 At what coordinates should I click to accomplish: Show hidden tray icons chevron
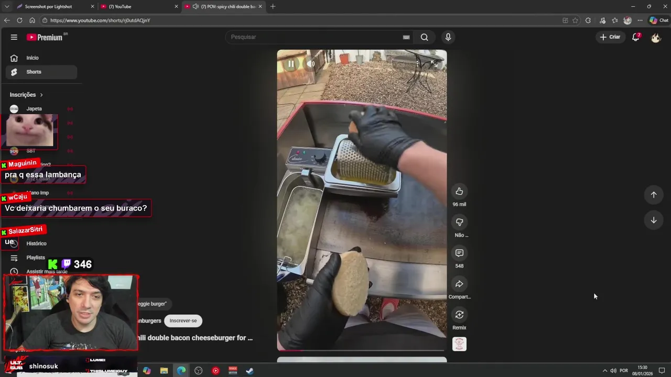coord(604,371)
